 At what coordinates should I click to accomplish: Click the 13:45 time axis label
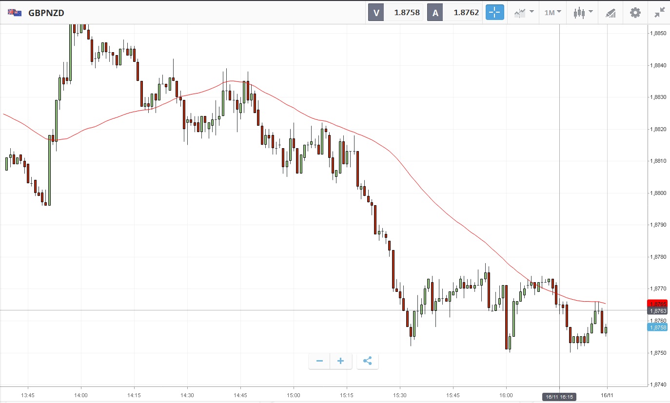(28, 395)
